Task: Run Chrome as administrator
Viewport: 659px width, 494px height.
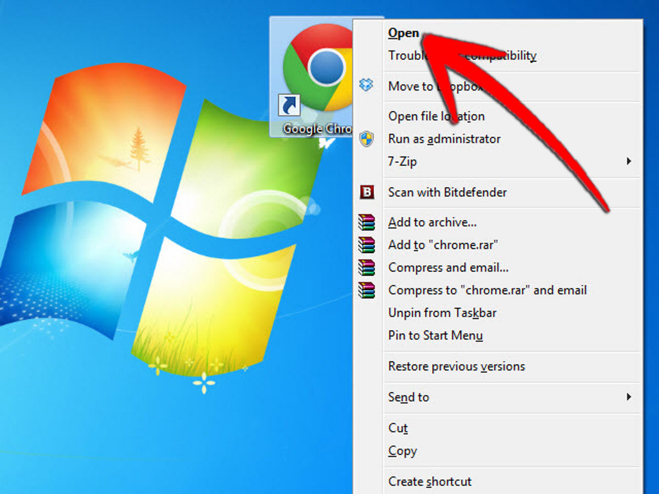Action: pos(444,139)
